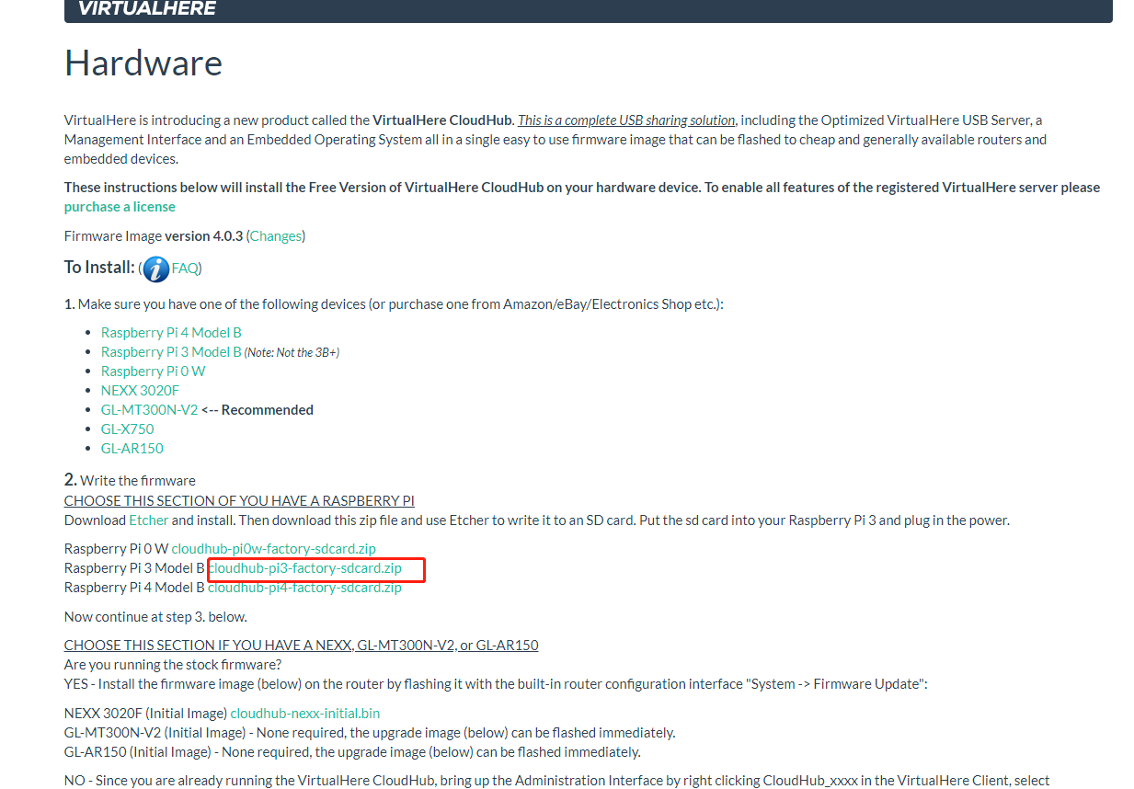
Task: Click the blue info icon beside FAQ
Action: [x=156, y=269]
